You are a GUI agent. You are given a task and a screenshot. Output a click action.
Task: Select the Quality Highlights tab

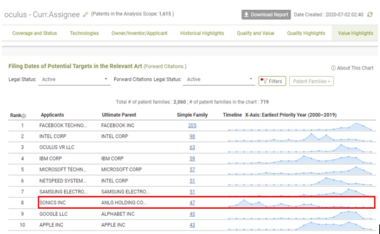[306, 33]
